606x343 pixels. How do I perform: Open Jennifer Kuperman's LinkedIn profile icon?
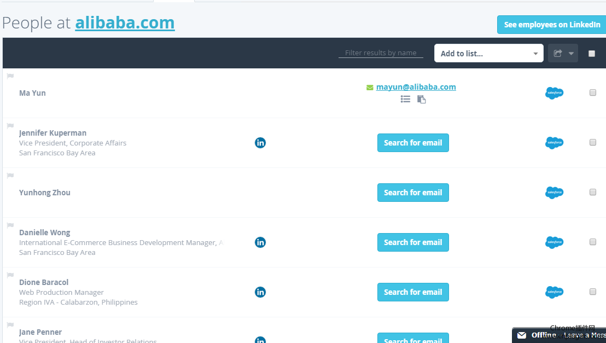click(260, 143)
